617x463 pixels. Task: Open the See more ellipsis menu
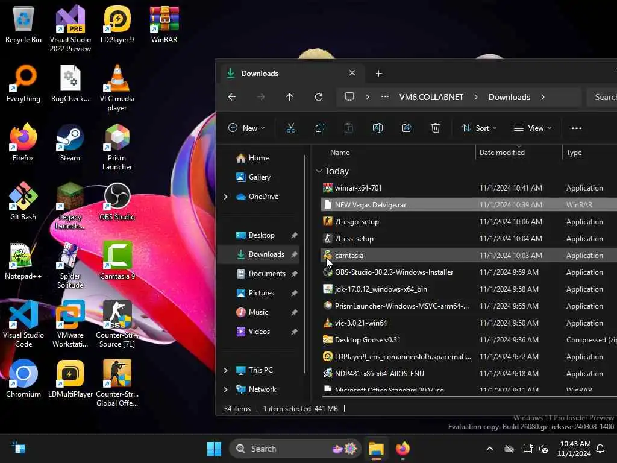point(577,128)
